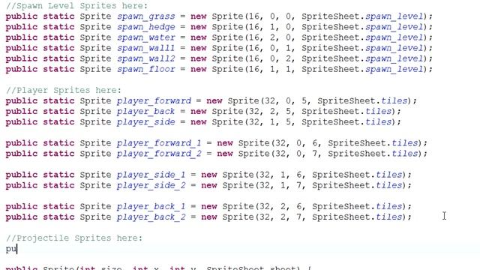Select the spawn_grass variable name
The image size is (480, 270).
pyautogui.click(x=146, y=16)
